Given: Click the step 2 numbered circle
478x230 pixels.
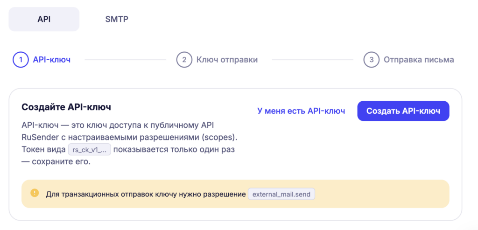Looking at the screenshot, I should [184, 60].
